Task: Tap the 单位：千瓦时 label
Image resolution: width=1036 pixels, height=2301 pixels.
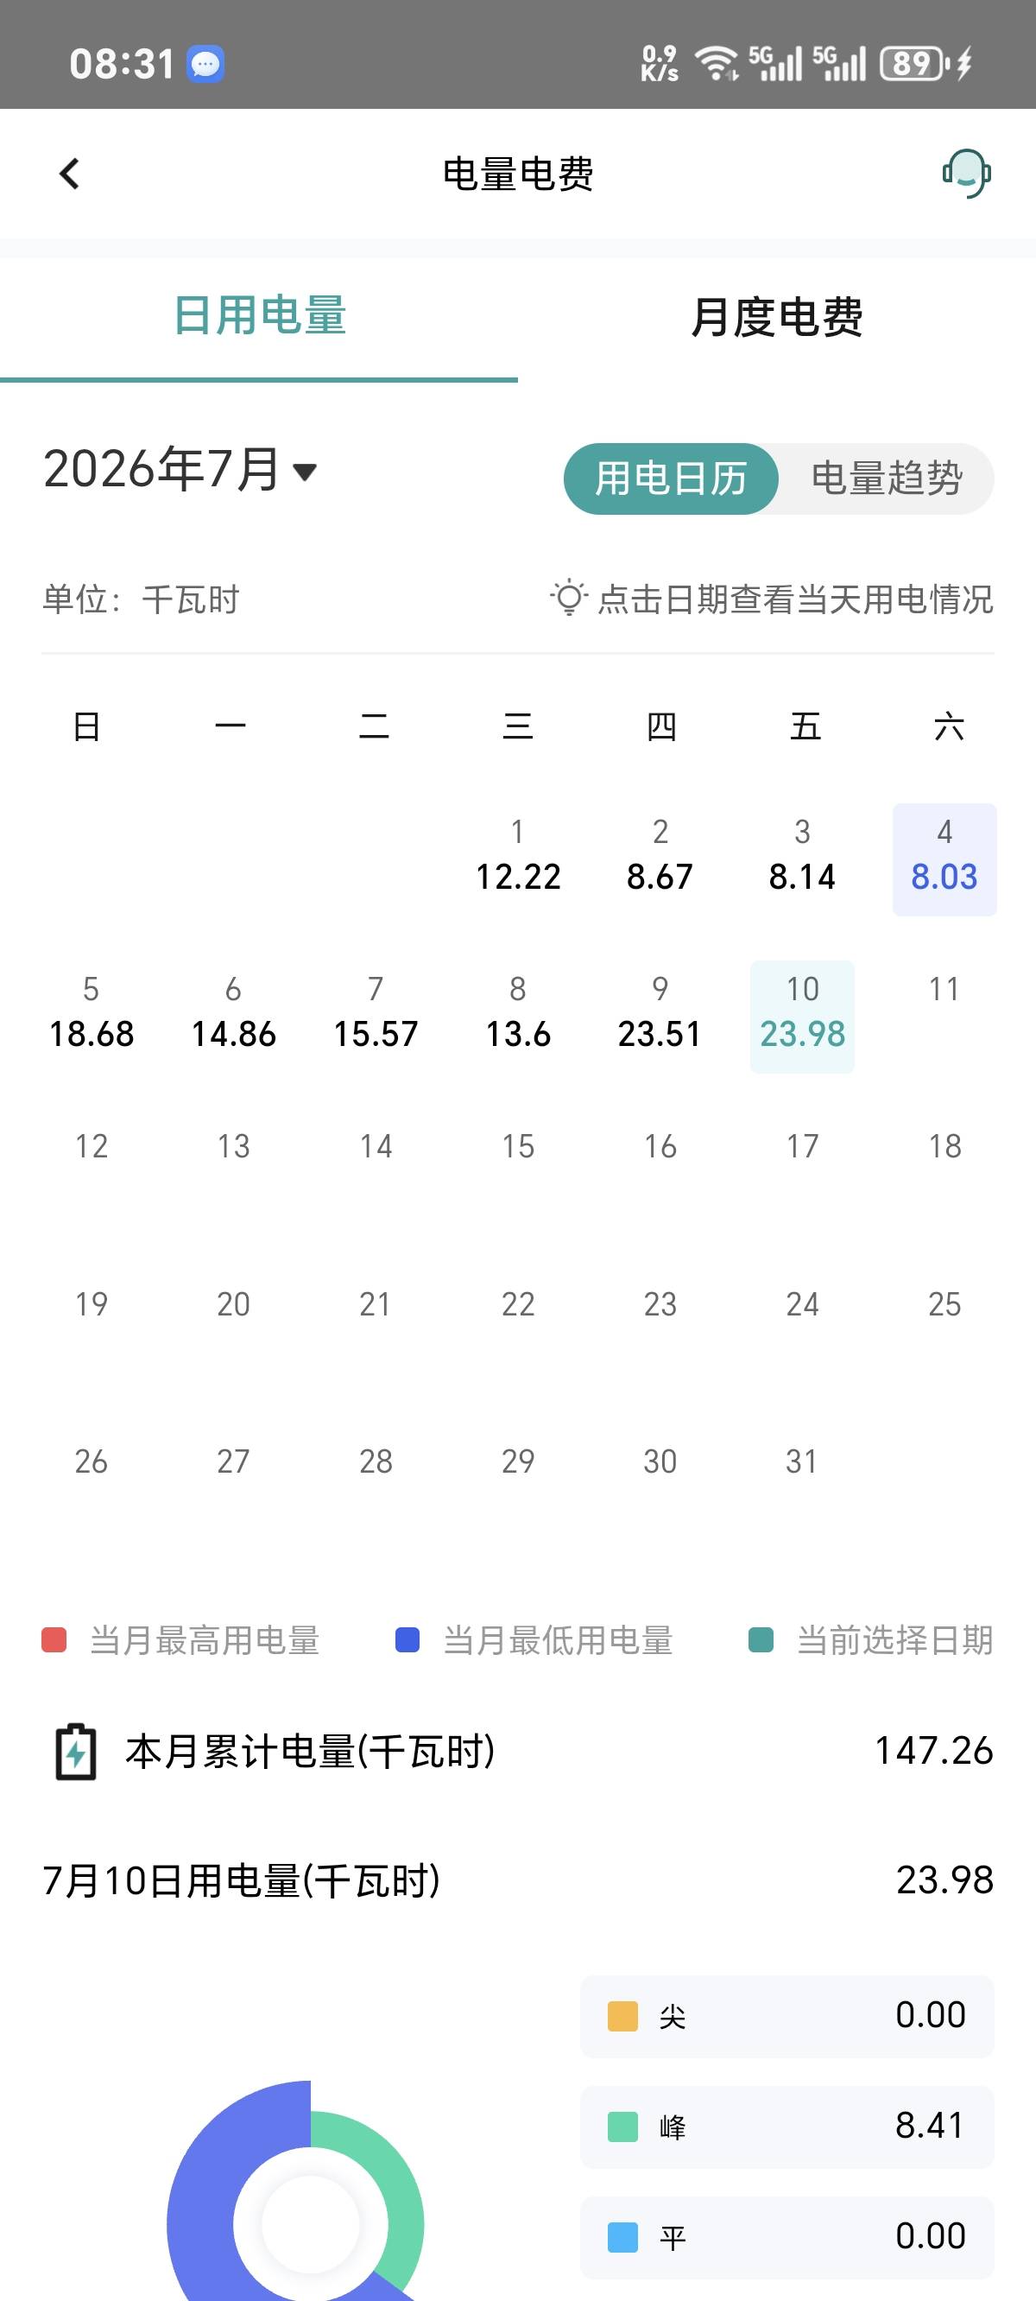Action: tap(141, 599)
